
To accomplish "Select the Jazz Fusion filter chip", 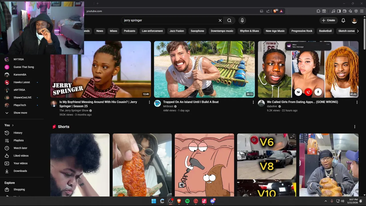I will coord(177,31).
